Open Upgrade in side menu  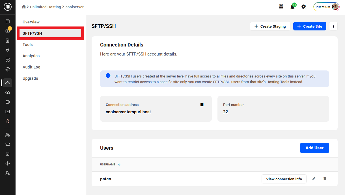pos(30,78)
